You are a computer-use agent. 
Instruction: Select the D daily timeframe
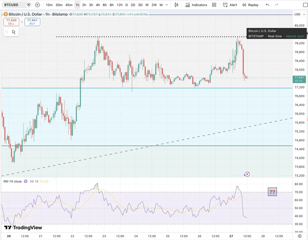click(x=127, y=5)
